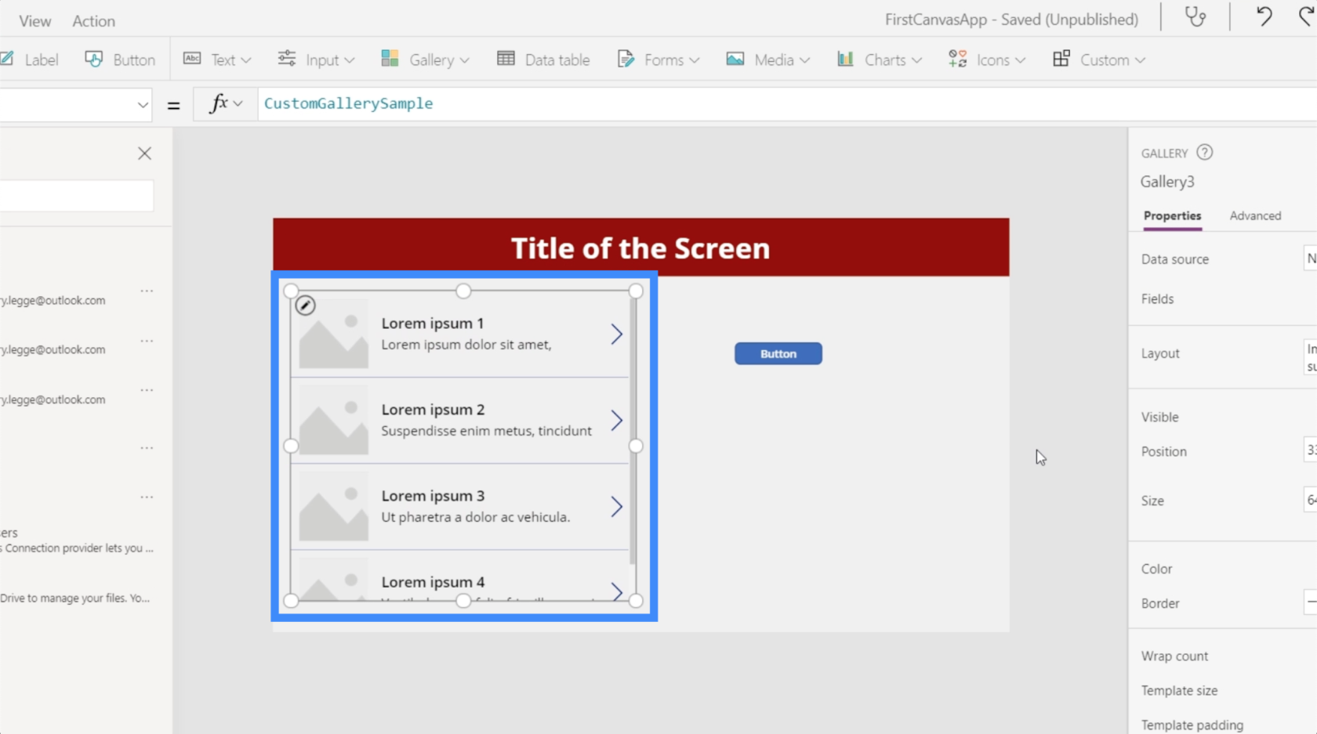Click the Input sliders icon
1317x734 pixels.
click(287, 59)
